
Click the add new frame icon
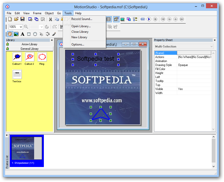[30, 19]
